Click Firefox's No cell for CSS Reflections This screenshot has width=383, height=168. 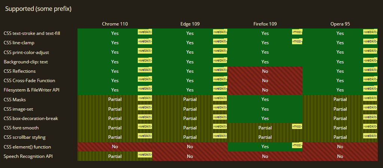point(265,71)
